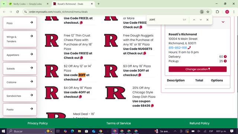Copy the 2OFF code using copy icon

[80, 79]
